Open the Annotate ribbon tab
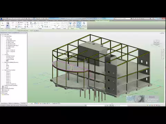166x124 pixels. pyautogui.click(x=30, y=21)
